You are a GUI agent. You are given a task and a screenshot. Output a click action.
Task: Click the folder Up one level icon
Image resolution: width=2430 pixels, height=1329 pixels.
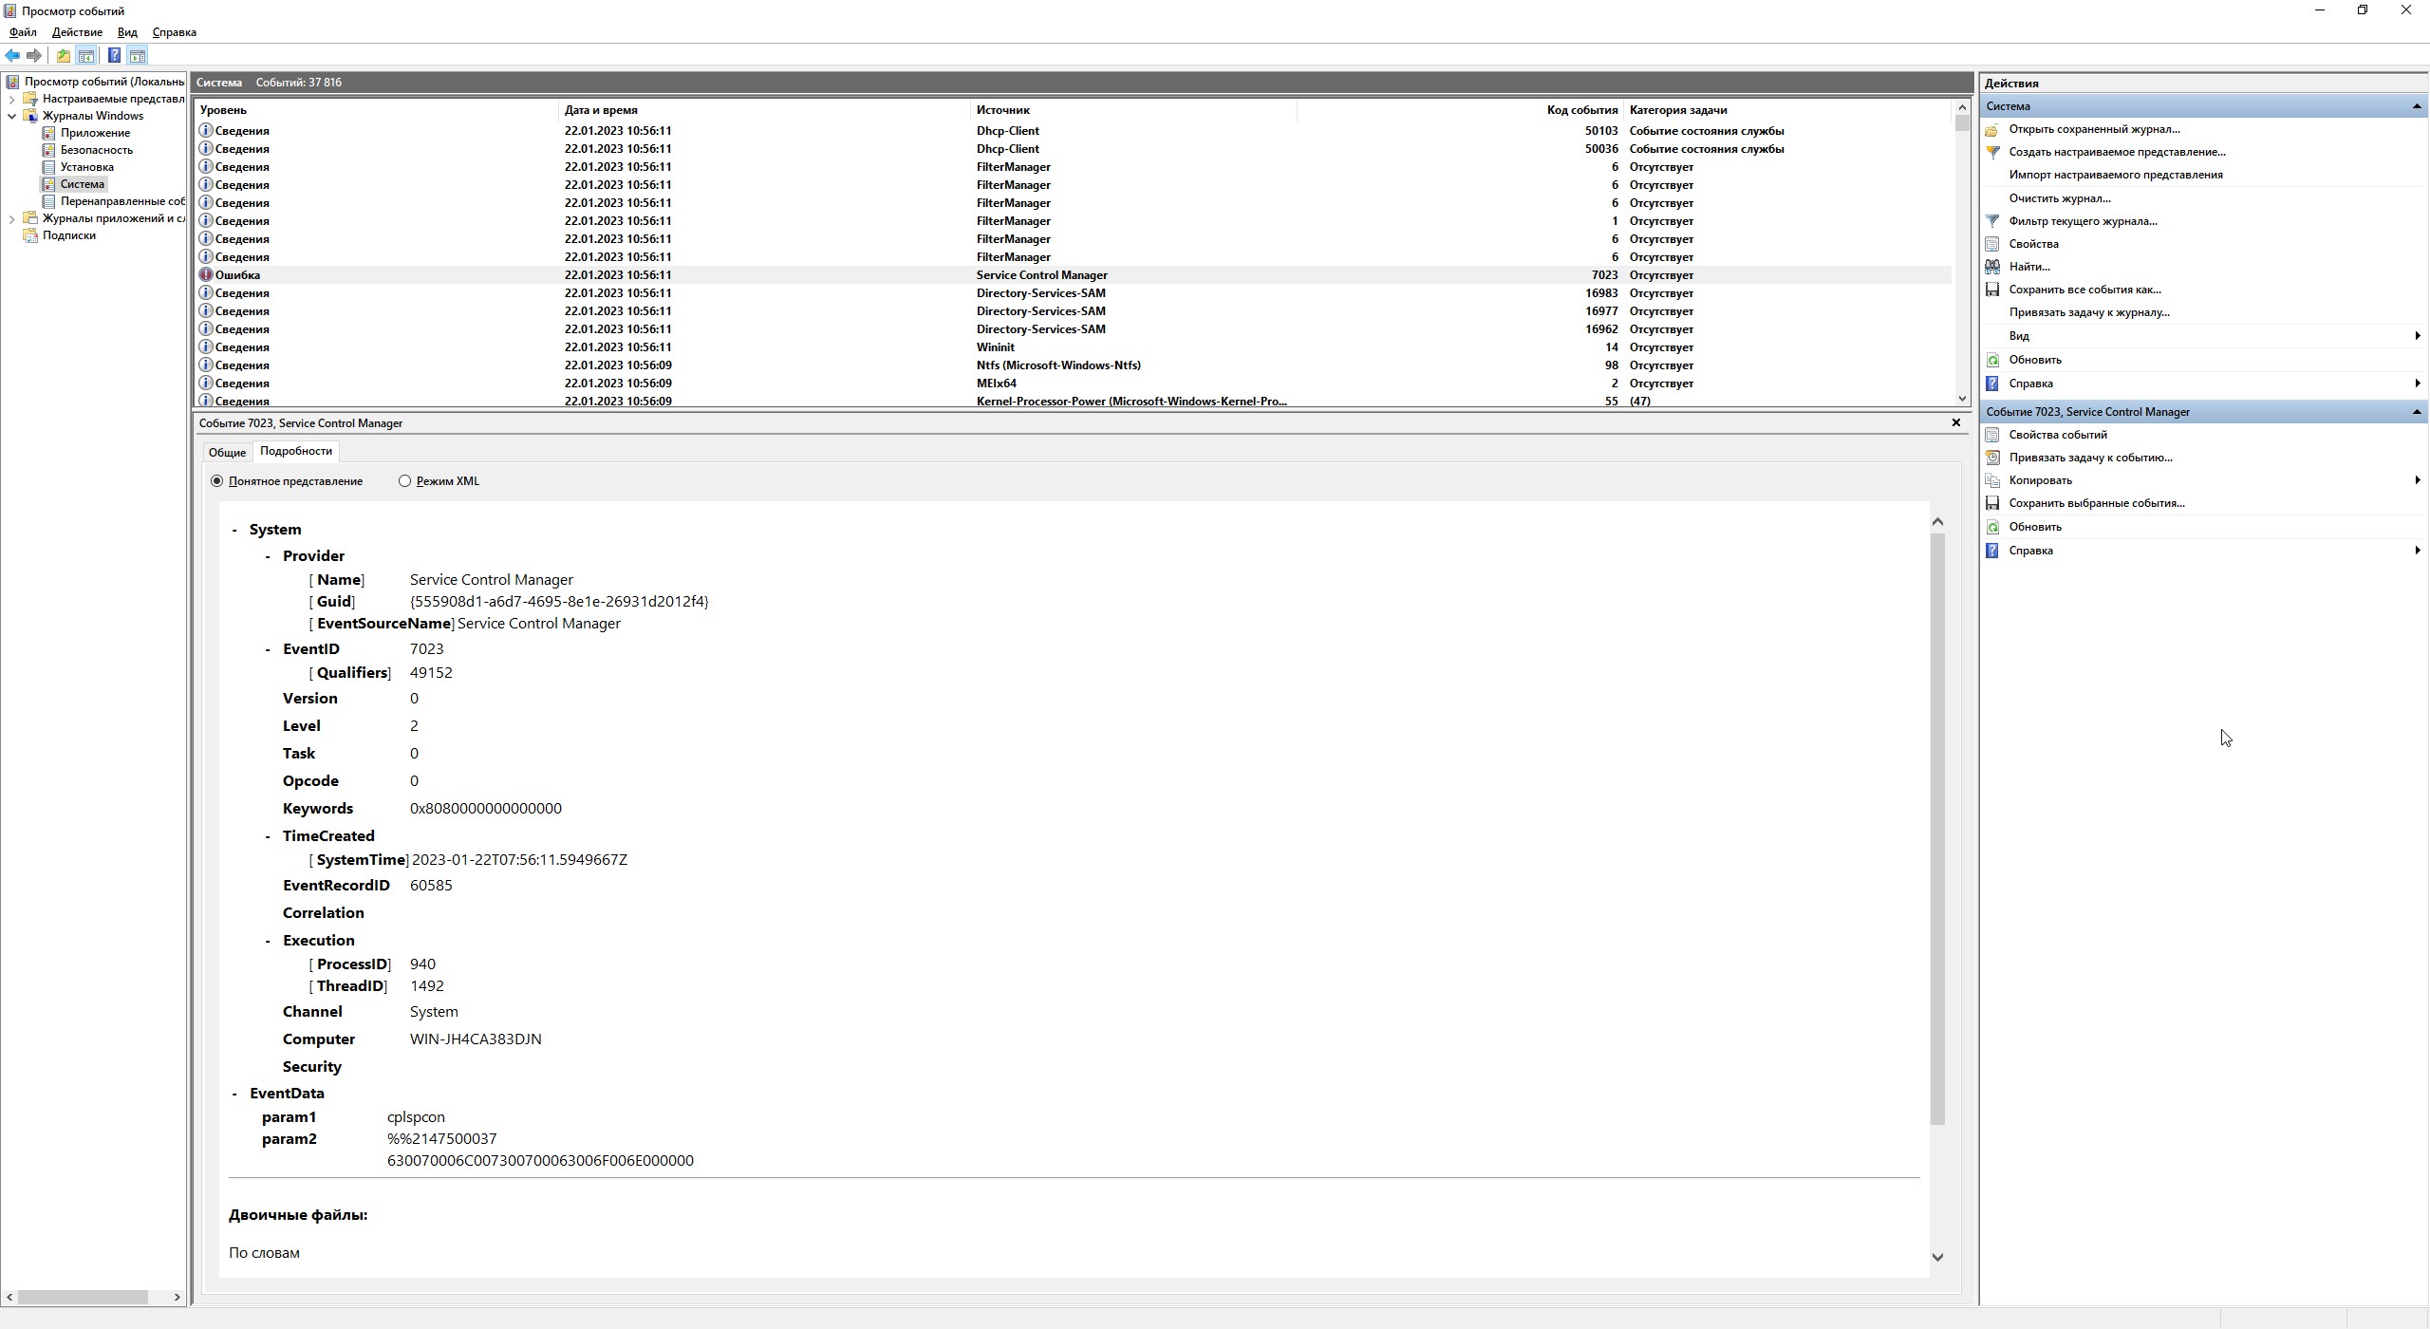[x=63, y=56]
